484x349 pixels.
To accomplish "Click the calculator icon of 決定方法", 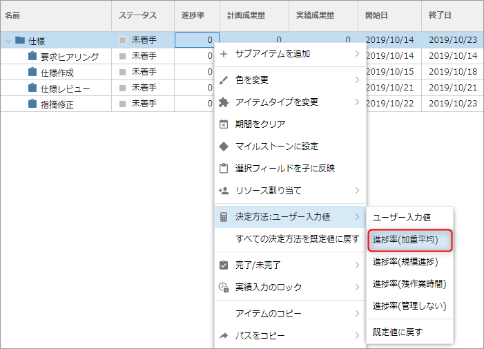I will [x=224, y=217].
